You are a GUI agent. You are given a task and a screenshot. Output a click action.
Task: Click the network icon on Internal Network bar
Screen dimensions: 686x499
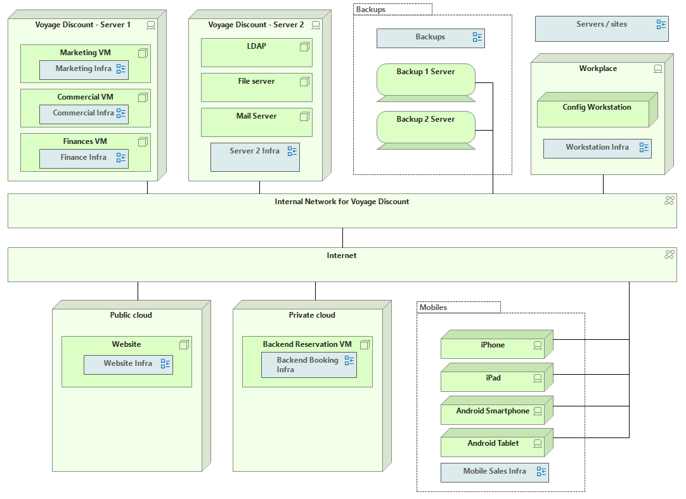click(669, 201)
